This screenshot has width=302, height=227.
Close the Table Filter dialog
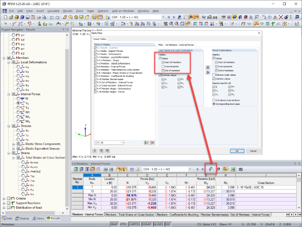click(259, 33)
